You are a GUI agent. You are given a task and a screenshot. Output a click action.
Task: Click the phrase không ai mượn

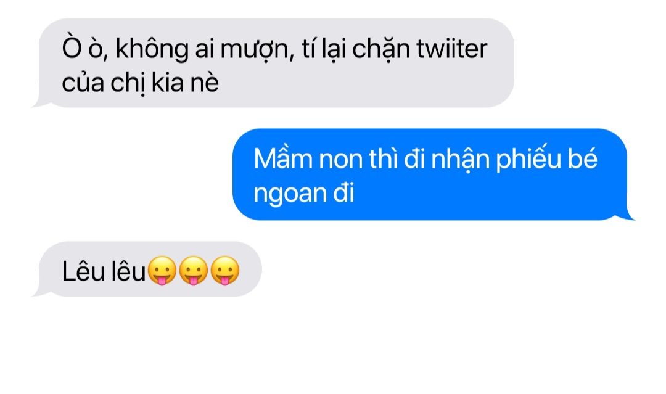(x=205, y=49)
